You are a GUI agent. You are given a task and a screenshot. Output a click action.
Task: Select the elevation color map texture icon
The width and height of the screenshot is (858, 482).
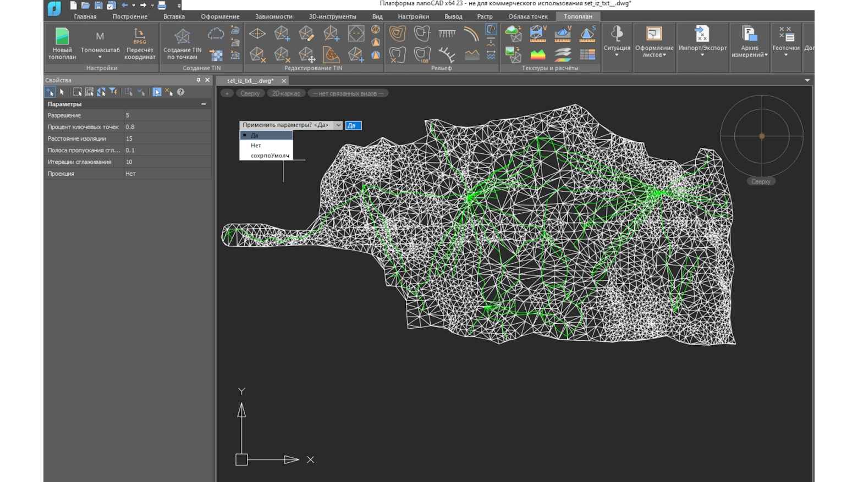pos(537,54)
